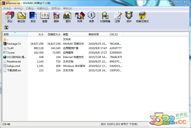
Task: Open the 文件 (File) menu
Action: pyautogui.click(x=6, y=8)
